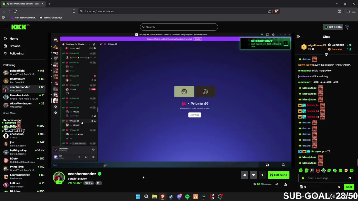Expand the gift leaderboard in chat
The width and height of the screenshot is (358, 201).
(x=326, y=55)
